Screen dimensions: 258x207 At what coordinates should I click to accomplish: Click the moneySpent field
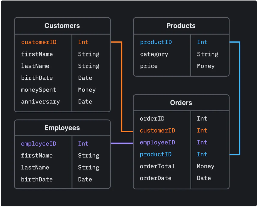[x=38, y=90]
